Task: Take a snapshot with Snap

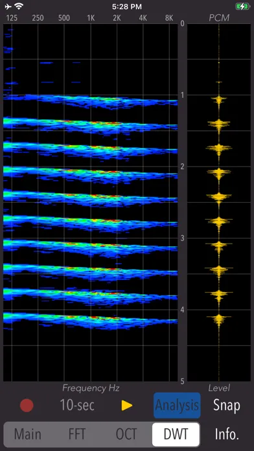Action: (x=227, y=405)
